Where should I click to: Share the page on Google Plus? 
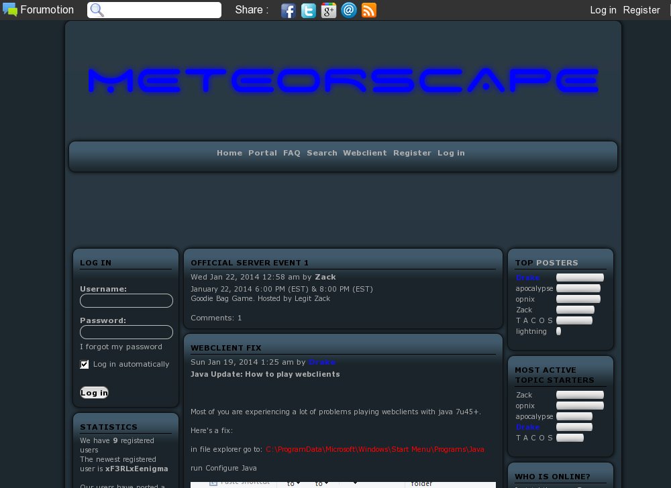pyautogui.click(x=328, y=10)
